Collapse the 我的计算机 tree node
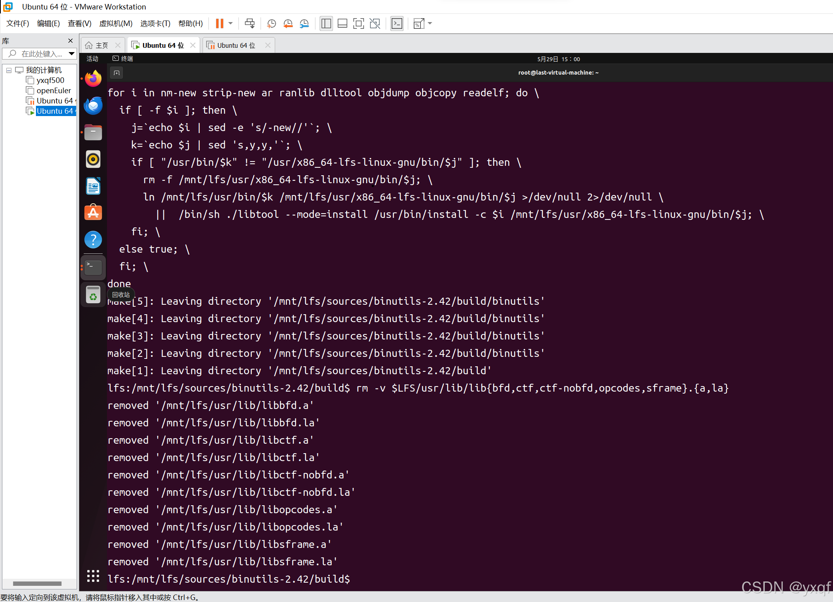 tap(9, 70)
